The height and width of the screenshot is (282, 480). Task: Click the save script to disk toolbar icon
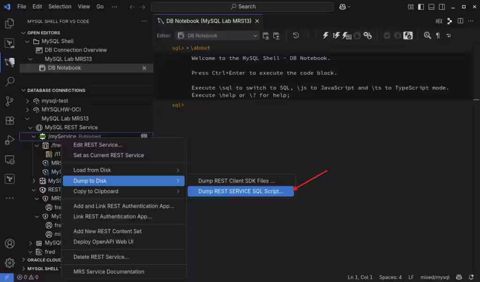277,36
